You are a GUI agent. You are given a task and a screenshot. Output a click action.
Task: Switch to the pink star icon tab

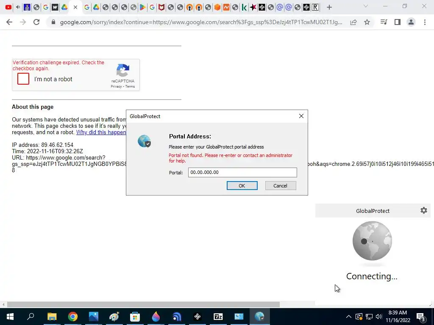click(x=253, y=8)
